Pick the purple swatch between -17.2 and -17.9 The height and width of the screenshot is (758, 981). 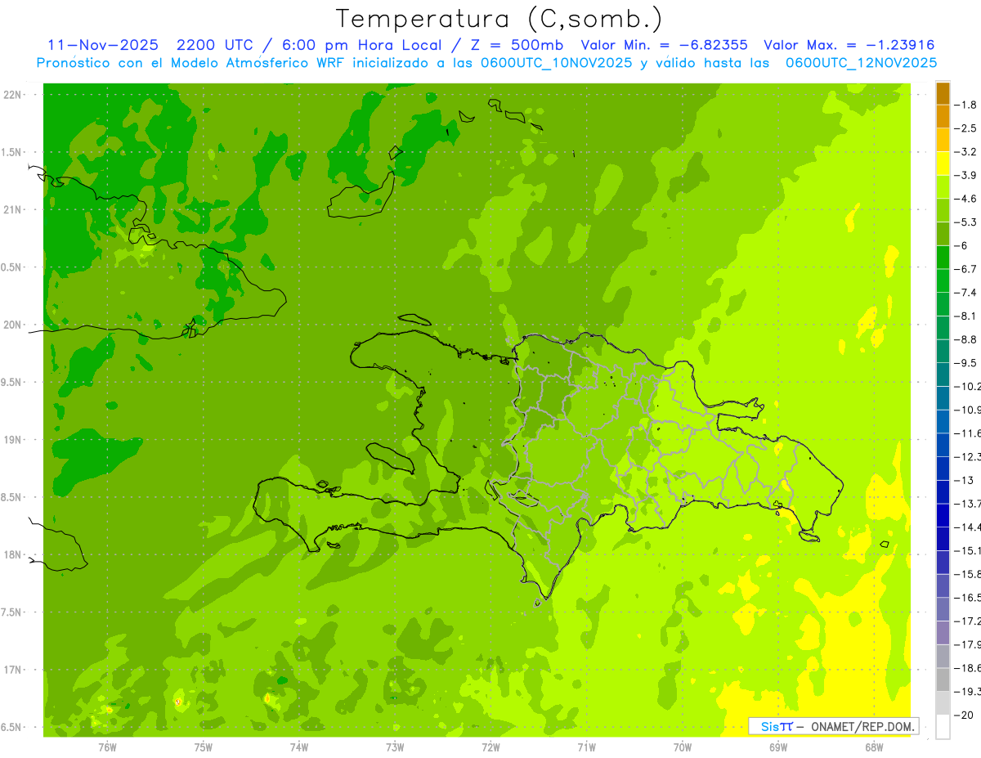(x=943, y=633)
